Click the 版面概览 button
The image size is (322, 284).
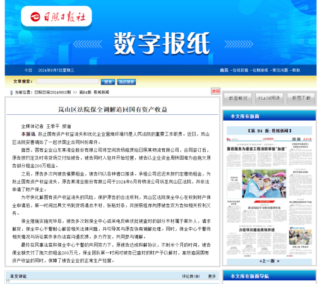pos(238,98)
